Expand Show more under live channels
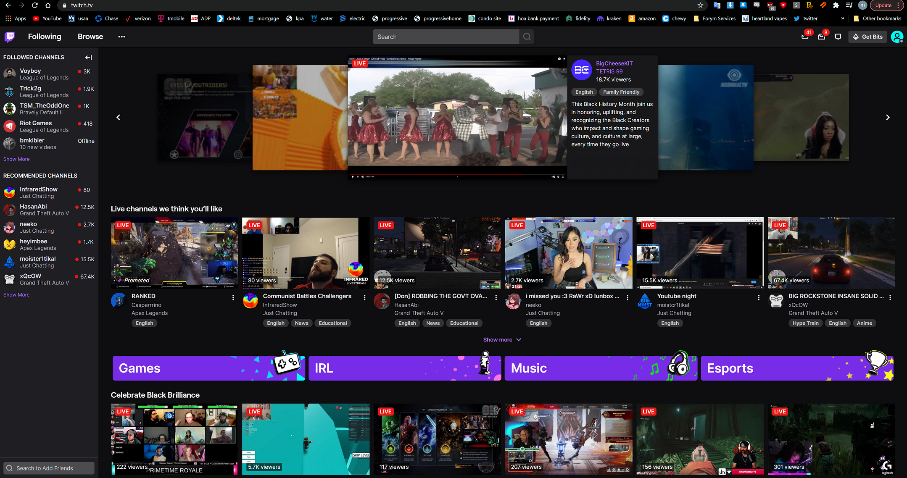 (502, 340)
